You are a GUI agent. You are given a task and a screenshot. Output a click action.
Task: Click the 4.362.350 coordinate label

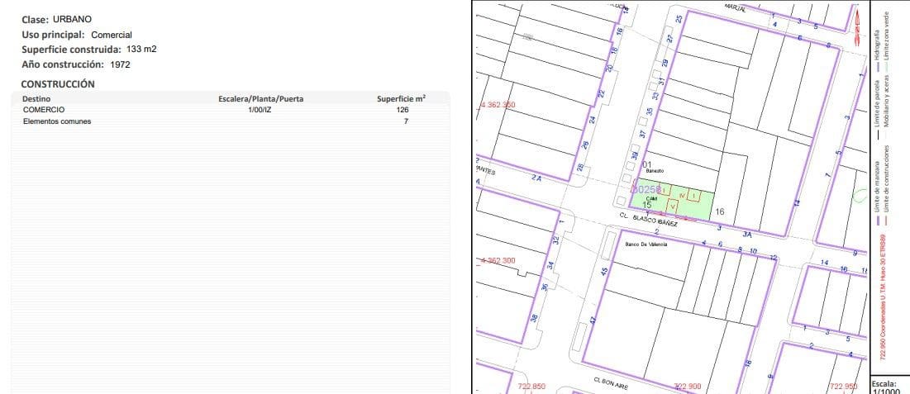coord(498,106)
